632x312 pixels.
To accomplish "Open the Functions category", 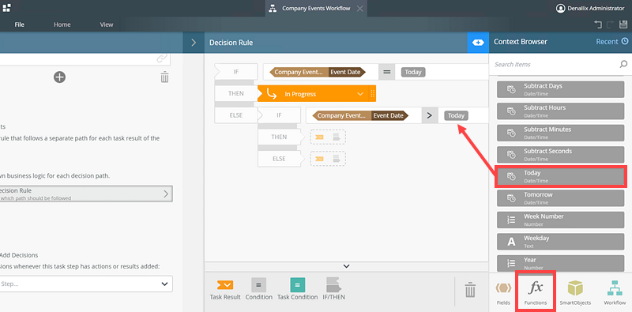I will (x=536, y=291).
